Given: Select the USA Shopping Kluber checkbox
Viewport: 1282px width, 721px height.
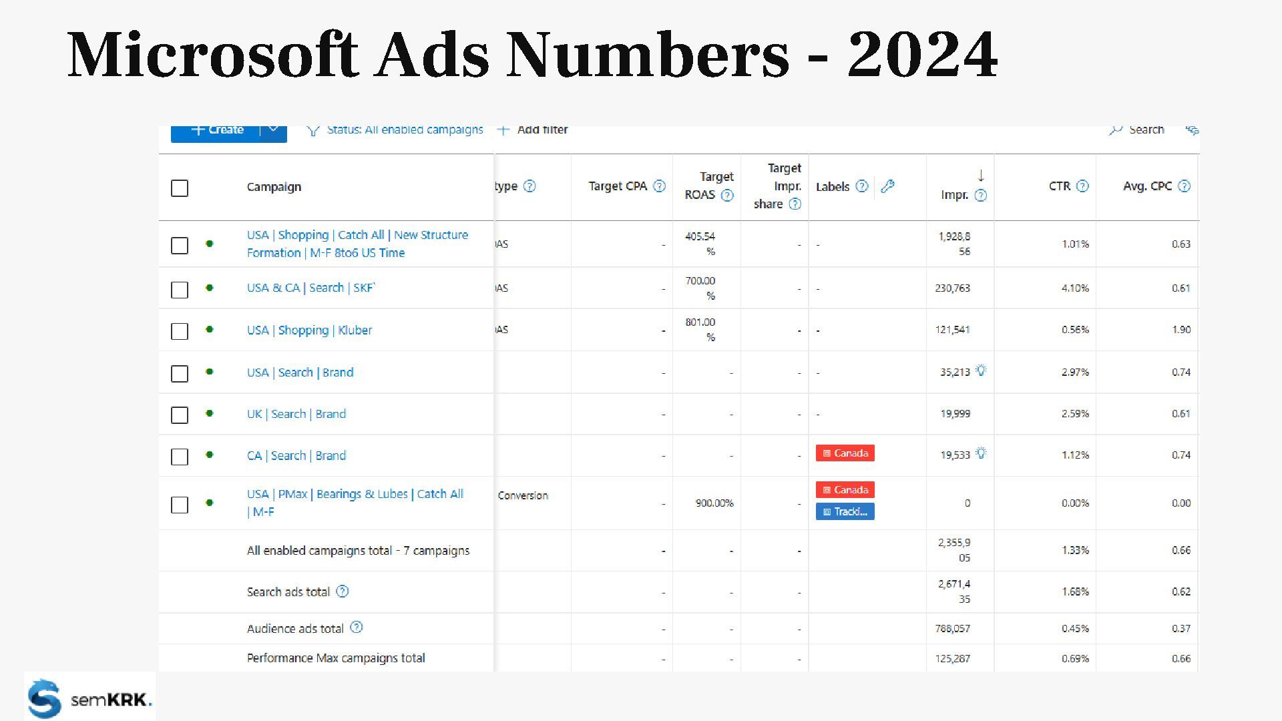Looking at the screenshot, I should 180,331.
